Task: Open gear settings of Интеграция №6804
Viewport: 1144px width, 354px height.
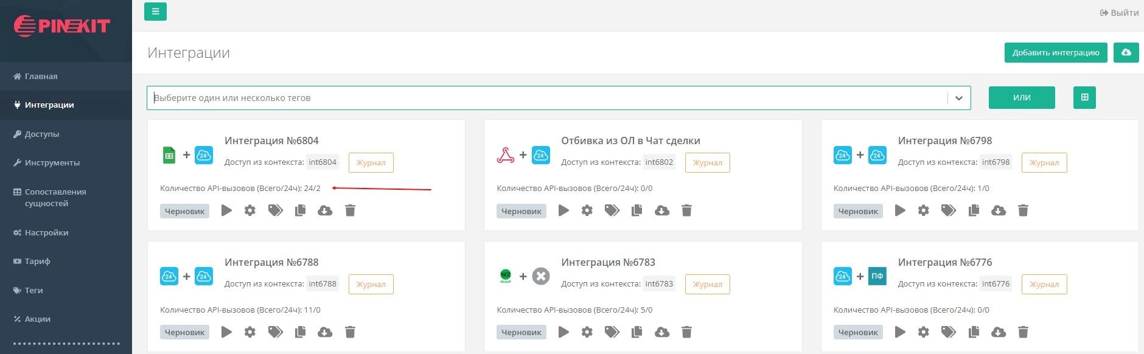Action: [x=250, y=210]
